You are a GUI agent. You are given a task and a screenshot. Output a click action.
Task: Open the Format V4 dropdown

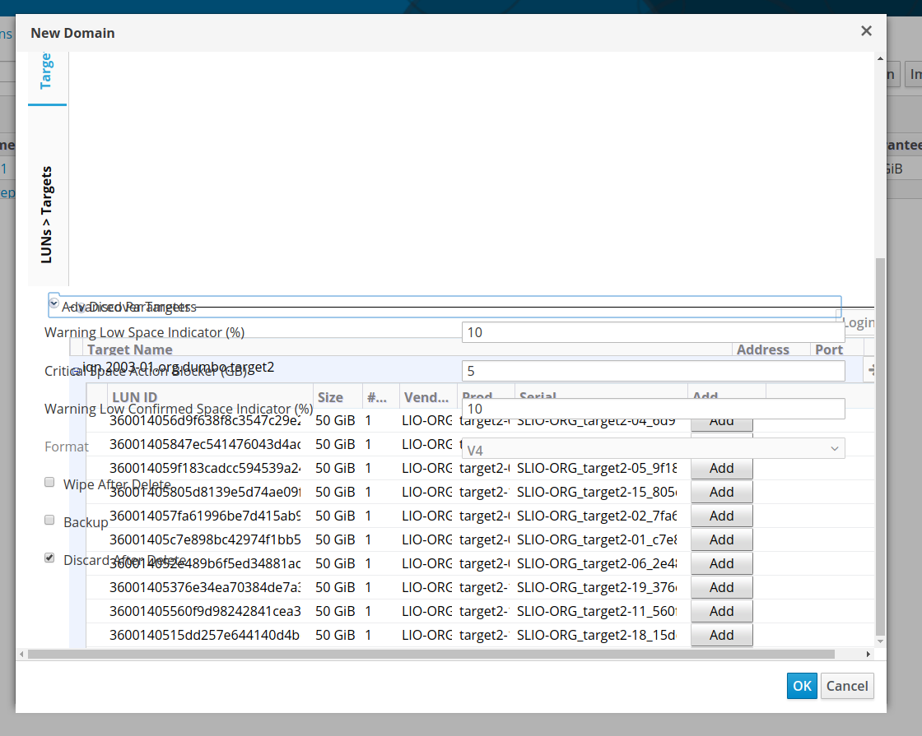pyautogui.click(x=653, y=448)
